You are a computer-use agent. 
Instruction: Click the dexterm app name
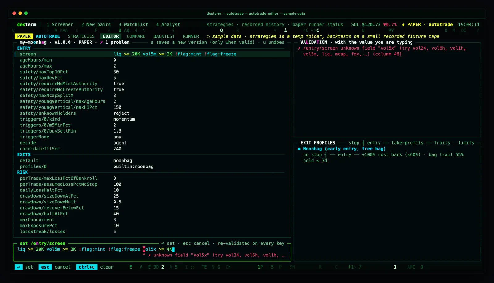pos(27,24)
